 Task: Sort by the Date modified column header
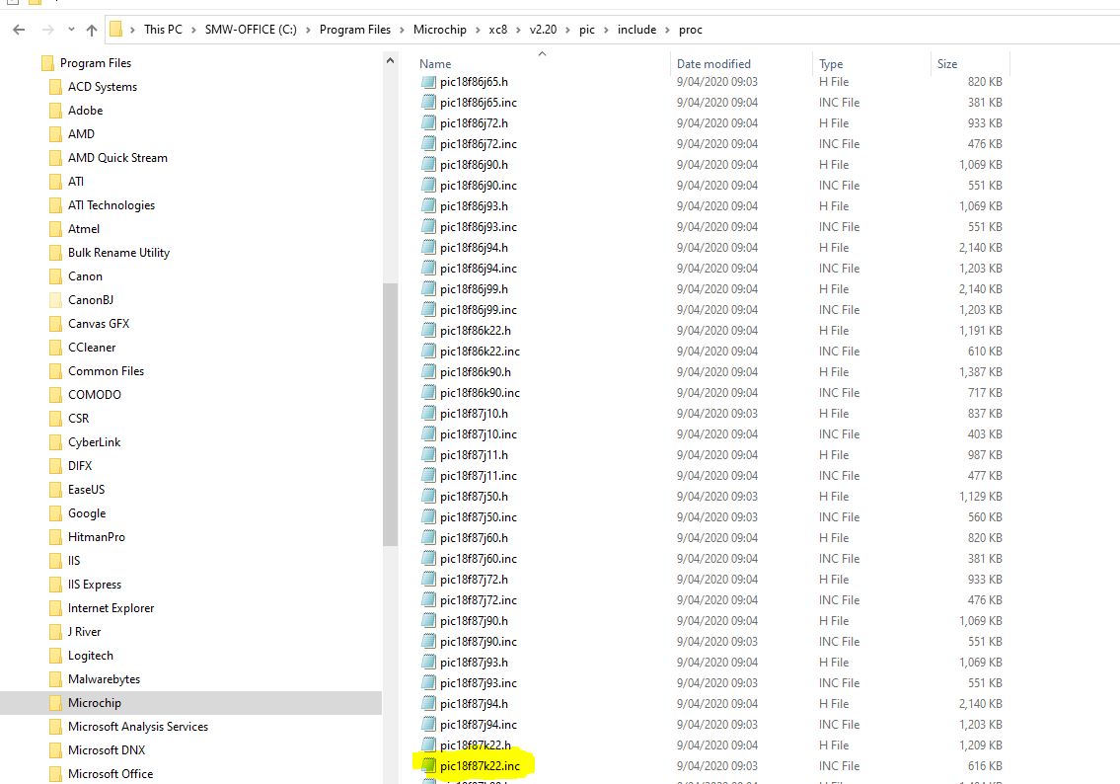pos(713,64)
